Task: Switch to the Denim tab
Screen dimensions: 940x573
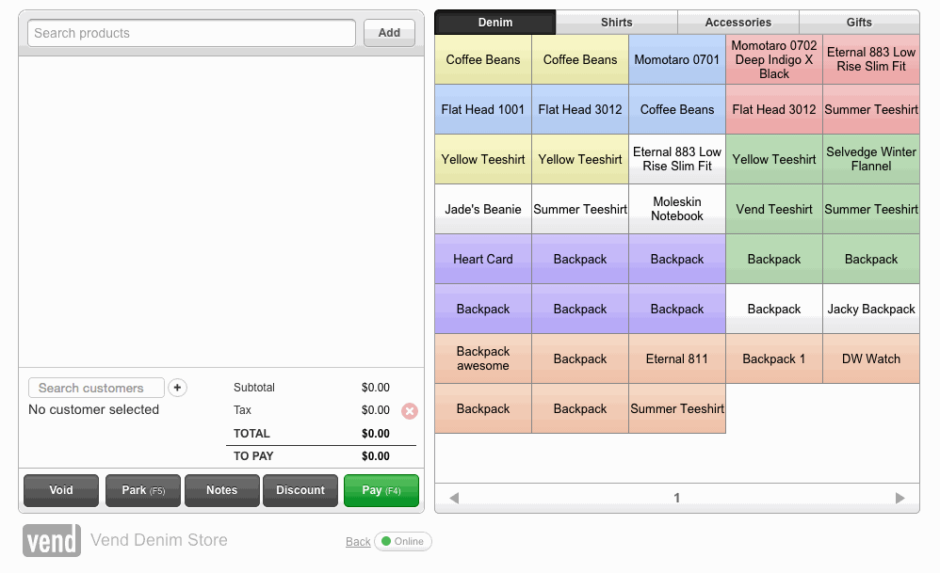Action: 495,23
